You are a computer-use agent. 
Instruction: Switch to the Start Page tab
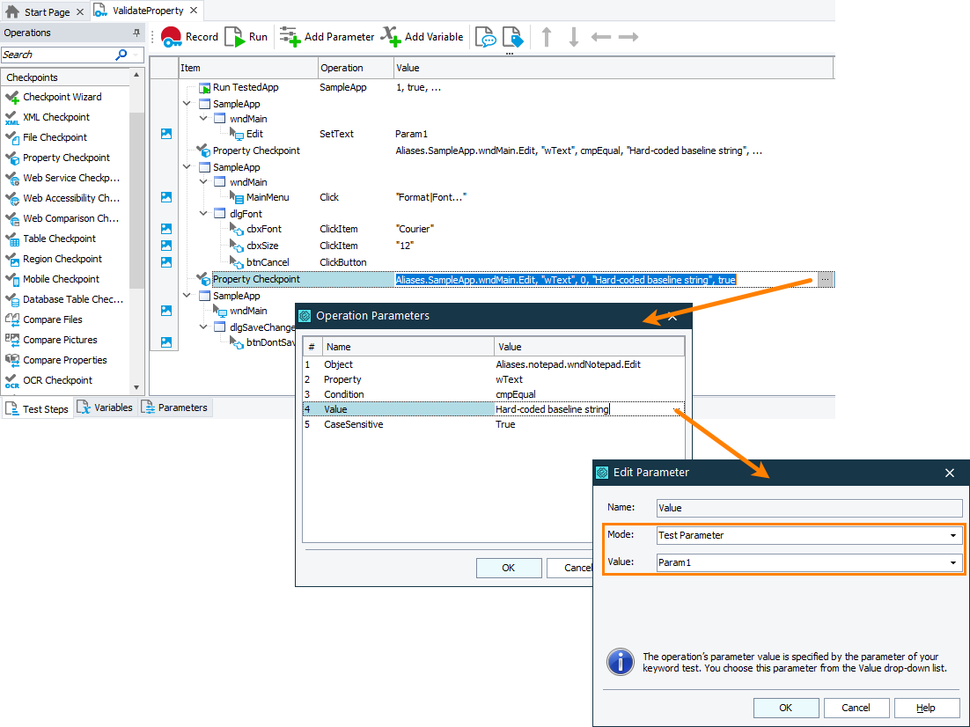pos(44,11)
